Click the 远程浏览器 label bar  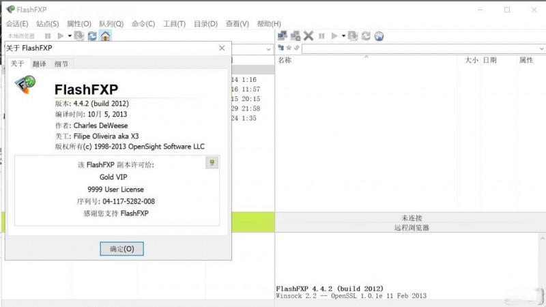pyautogui.click(x=411, y=228)
